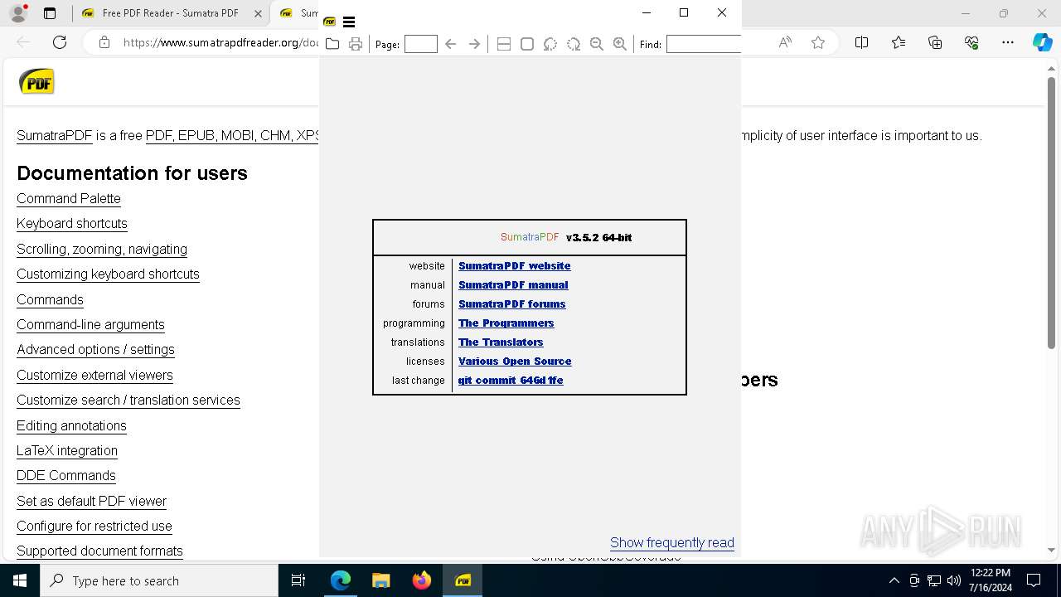The image size is (1061, 597).
Task: Add page to favorites star icon
Action: click(818, 42)
